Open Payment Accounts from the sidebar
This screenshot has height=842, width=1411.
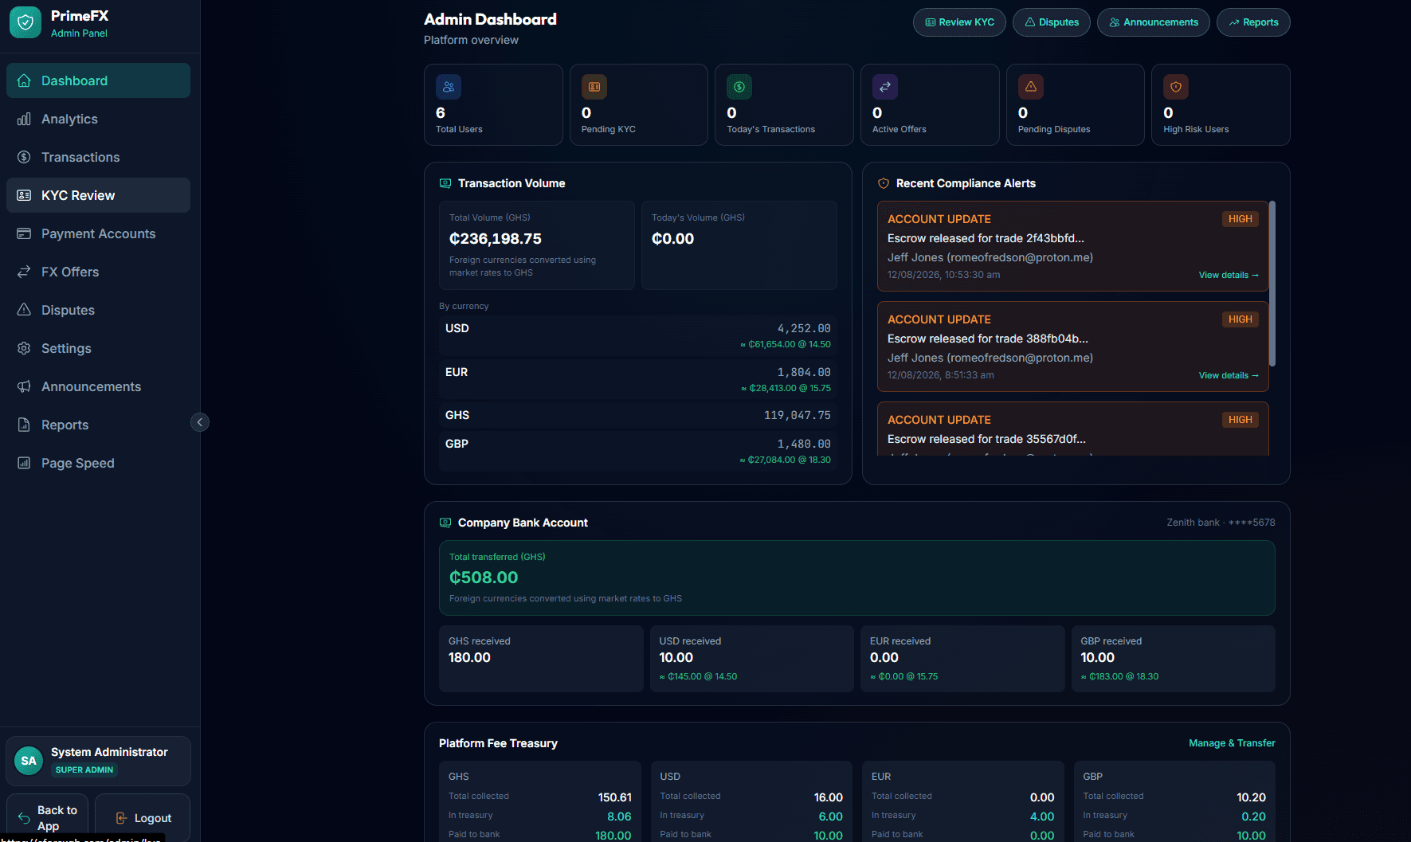coord(98,233)
